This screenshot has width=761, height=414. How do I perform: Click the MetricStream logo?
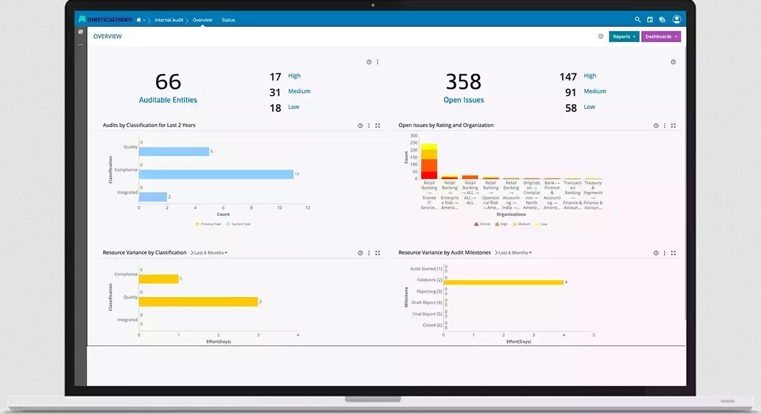tap(106, 19)
